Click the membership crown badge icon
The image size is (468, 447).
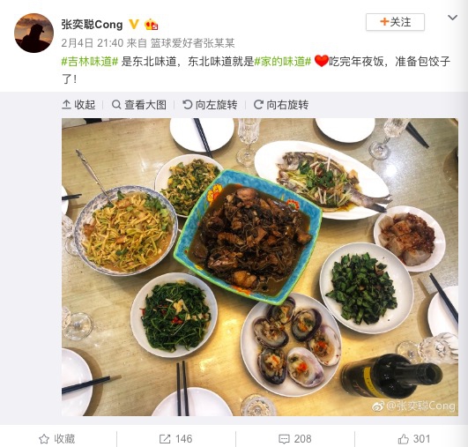coord(151,25)
